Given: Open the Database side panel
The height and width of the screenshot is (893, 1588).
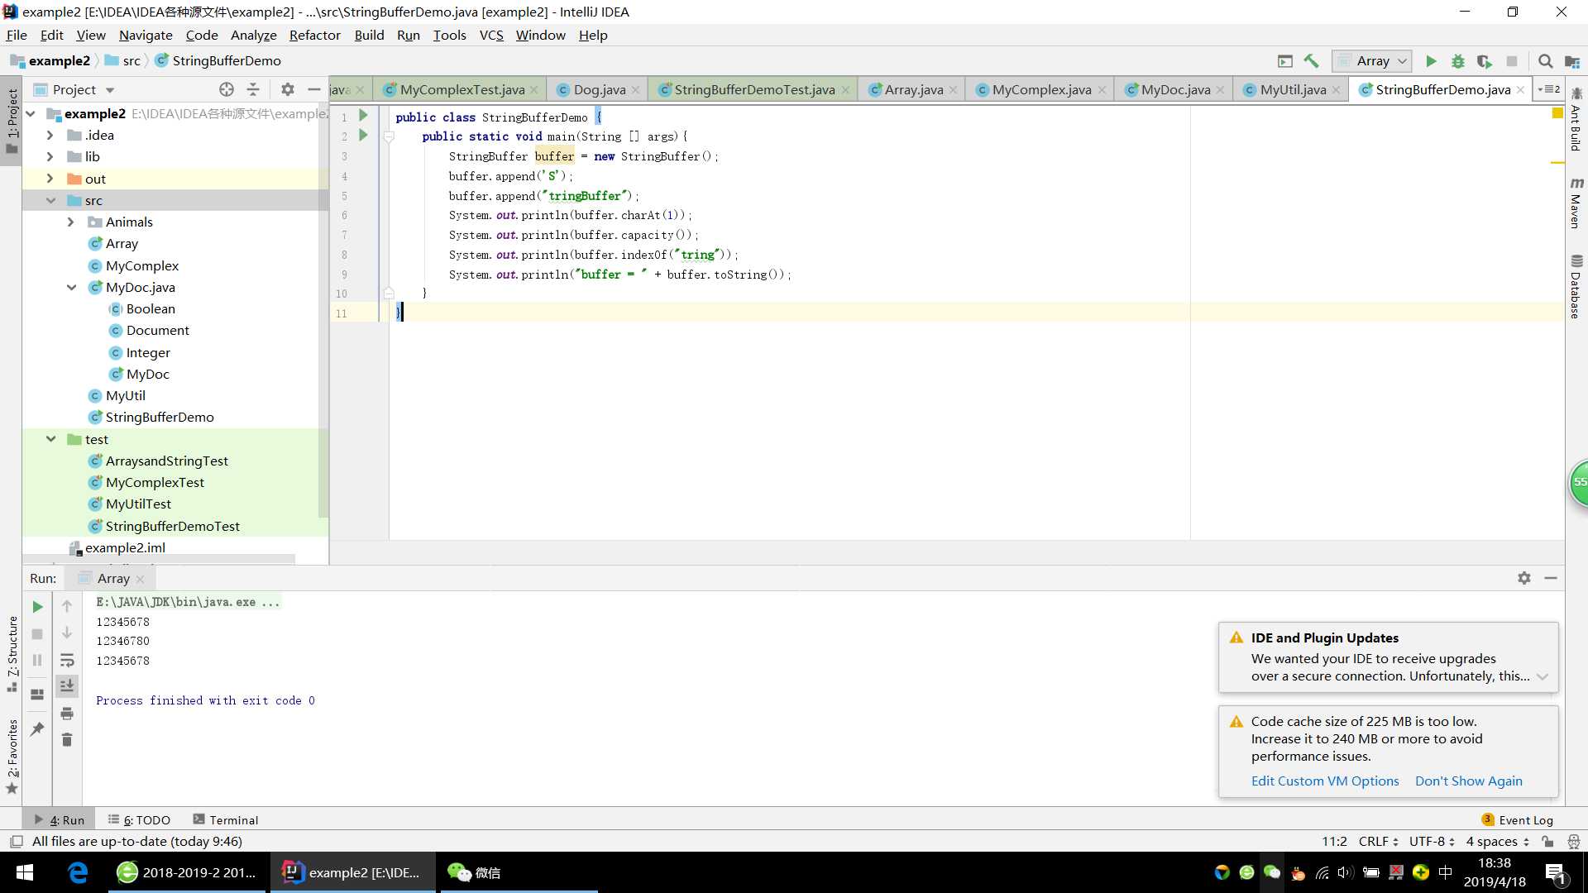Looking at the screenshot, I should [1576, 286].
